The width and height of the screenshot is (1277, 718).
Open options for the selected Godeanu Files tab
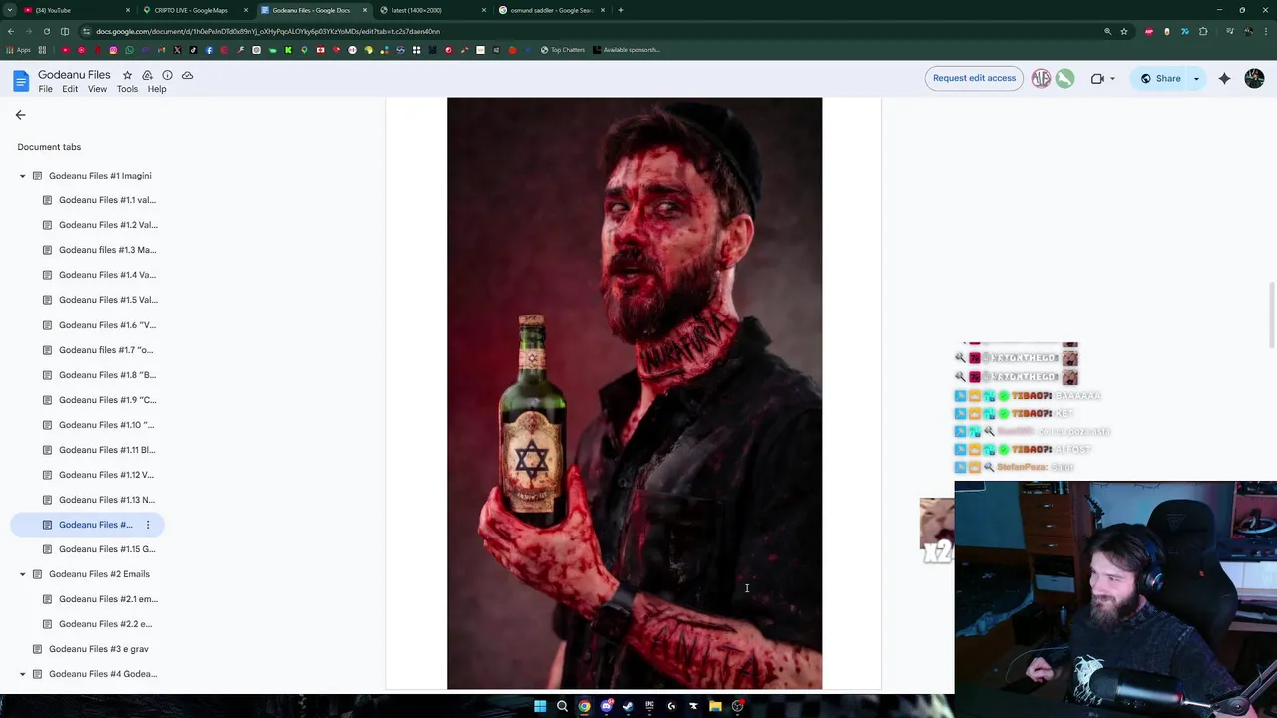click(x=148, y=525)
